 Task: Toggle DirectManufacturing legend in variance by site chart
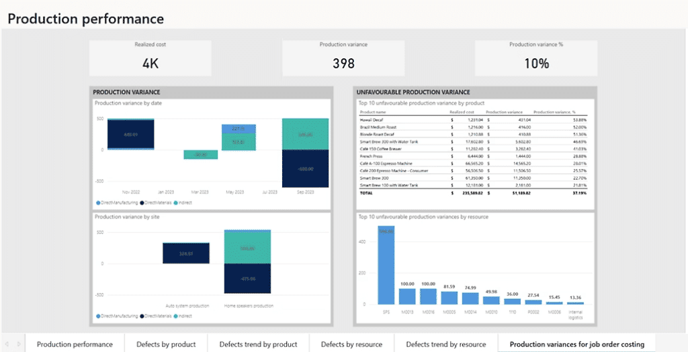(117, 316)
